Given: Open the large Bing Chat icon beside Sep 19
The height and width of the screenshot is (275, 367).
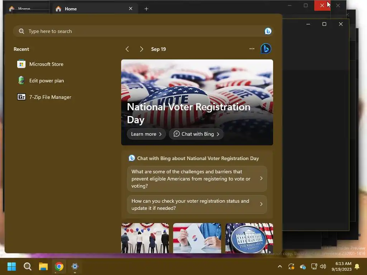Looking at the screenshot, I should coord(266,49).
